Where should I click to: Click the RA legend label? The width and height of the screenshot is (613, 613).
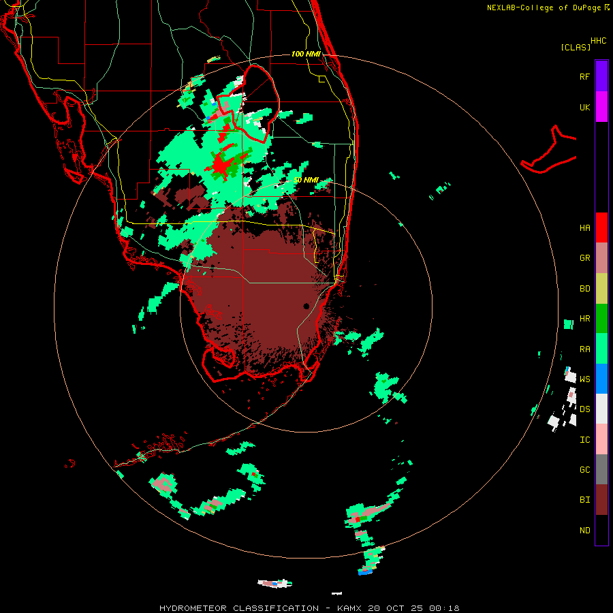pyautogui.click(x=584, y=349)
